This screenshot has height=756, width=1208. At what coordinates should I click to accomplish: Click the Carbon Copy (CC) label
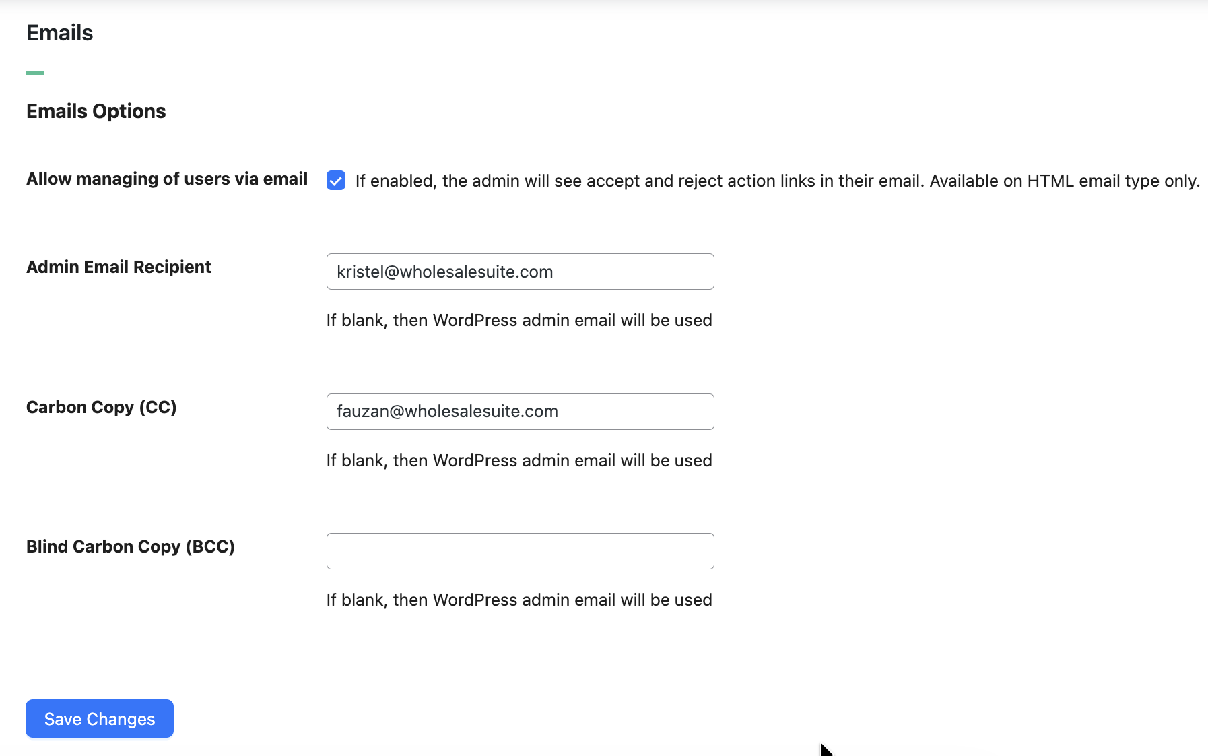pyautogui.click(x=102, y=407)
